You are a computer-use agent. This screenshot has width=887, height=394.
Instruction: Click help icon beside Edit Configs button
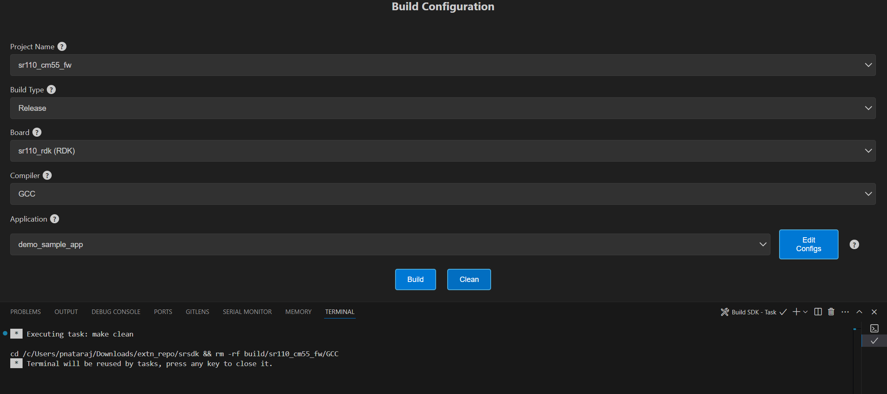point(854,245)
